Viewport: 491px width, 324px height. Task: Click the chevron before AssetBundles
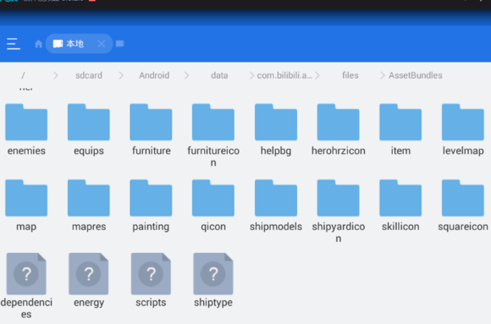point(383,75)
